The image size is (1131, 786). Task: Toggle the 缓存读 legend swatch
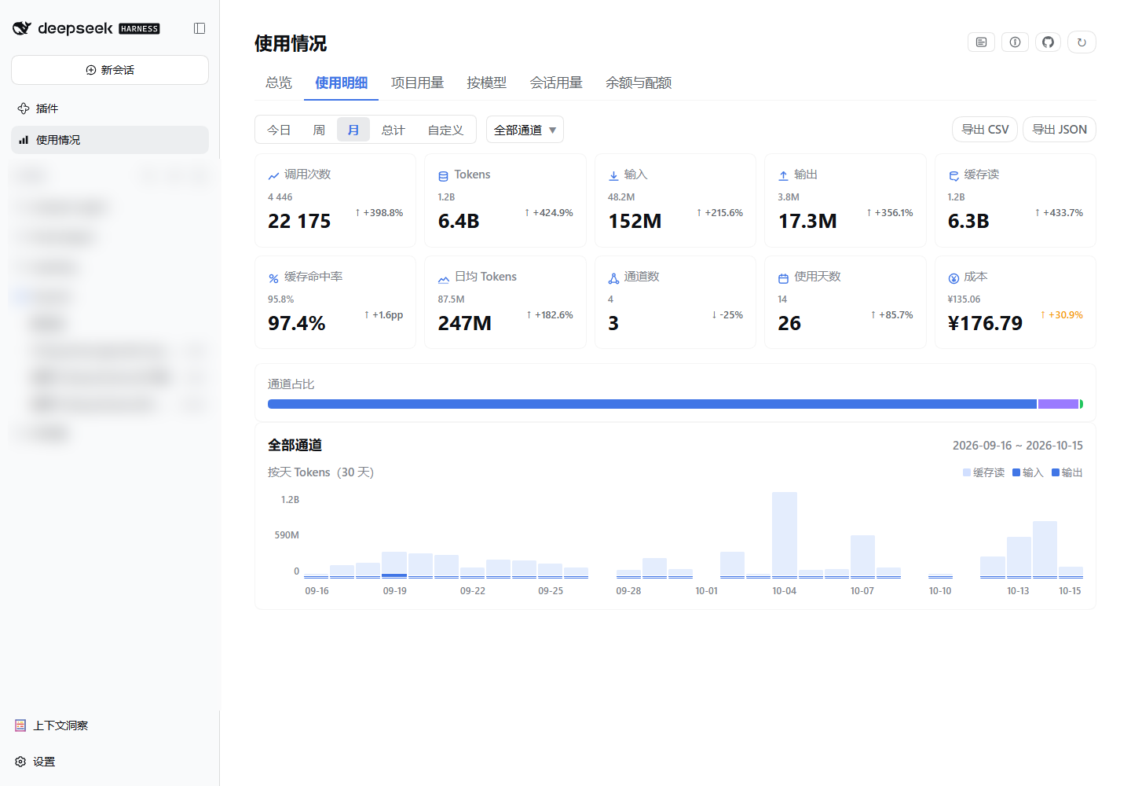967,472
